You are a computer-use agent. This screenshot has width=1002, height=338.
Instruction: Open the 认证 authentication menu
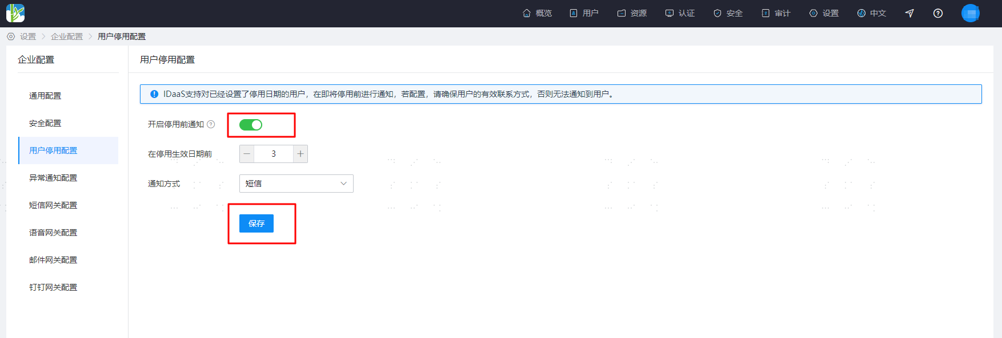[680, 13]
